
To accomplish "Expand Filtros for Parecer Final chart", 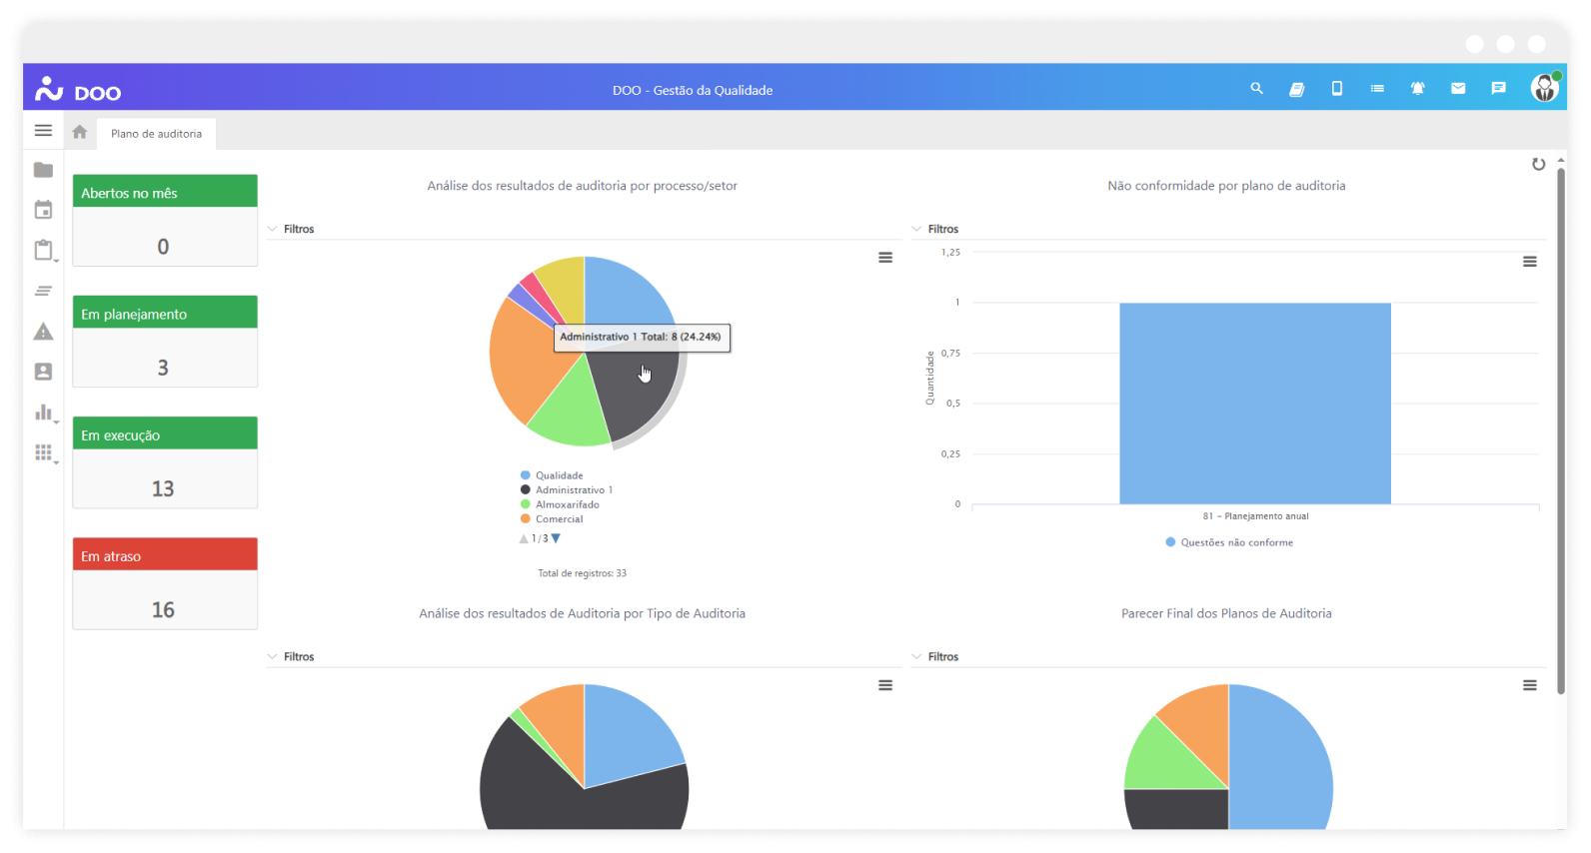I will 935,656.
